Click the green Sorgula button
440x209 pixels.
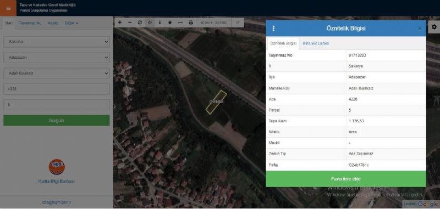(57, 120)
